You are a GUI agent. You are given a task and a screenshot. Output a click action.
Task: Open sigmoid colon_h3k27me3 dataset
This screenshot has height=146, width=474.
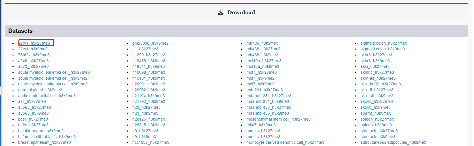click(384, 43)
